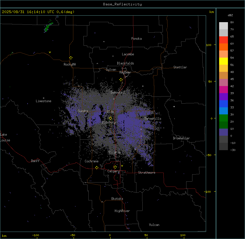Image resolution: width=245 pixels, height=239 pixels.
Task: Click the Lacombe city label
Action: 128,54
